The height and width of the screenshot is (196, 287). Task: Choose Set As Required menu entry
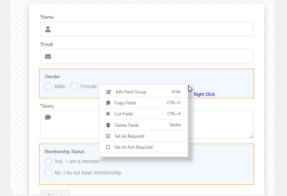pos(143,136)
